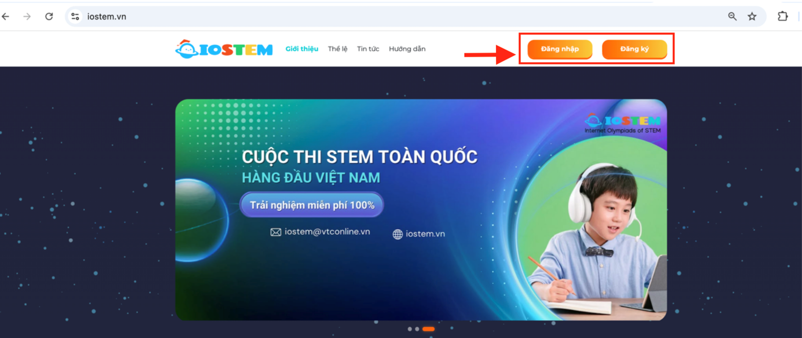Click the IOSTEM logo in header
802x338 pixels.
[x=224, y=49]
